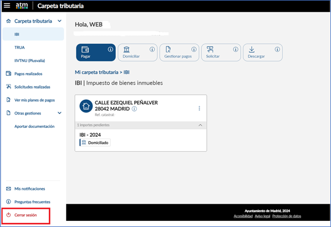Image resolution: width=331 pixels, height=227 pixels.
Task: Open three-dot menu on property card
Action: click(199, 108)
